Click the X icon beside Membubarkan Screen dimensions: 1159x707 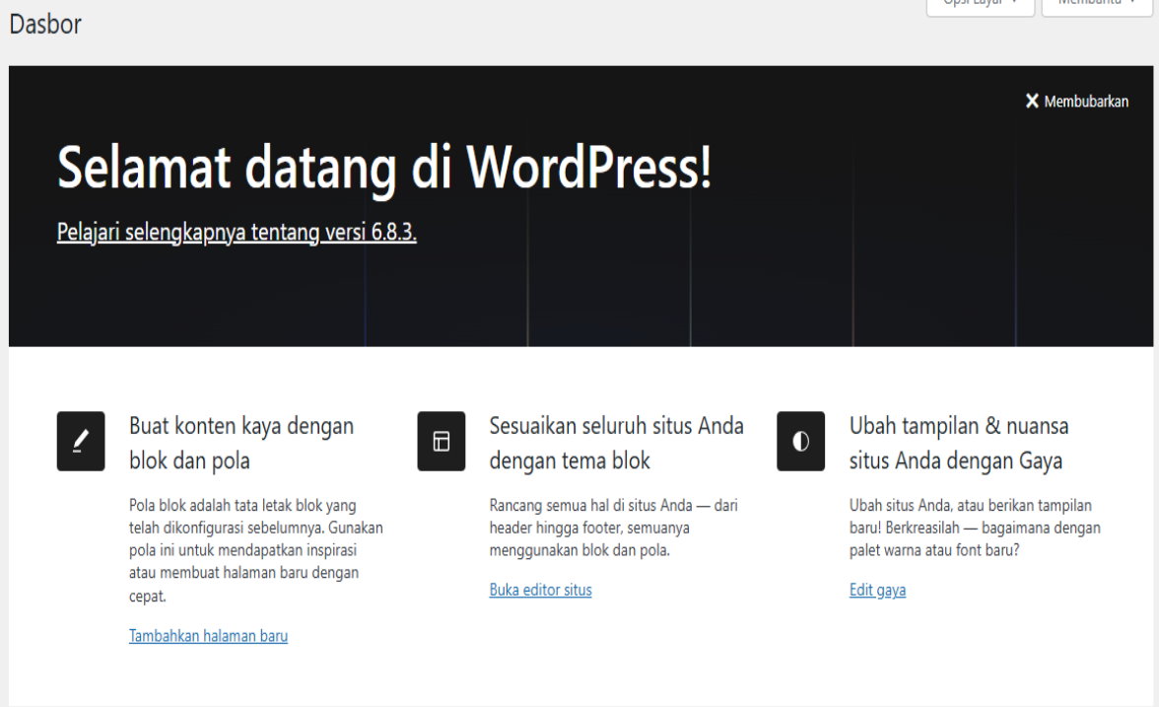[x=1032, y=101]
